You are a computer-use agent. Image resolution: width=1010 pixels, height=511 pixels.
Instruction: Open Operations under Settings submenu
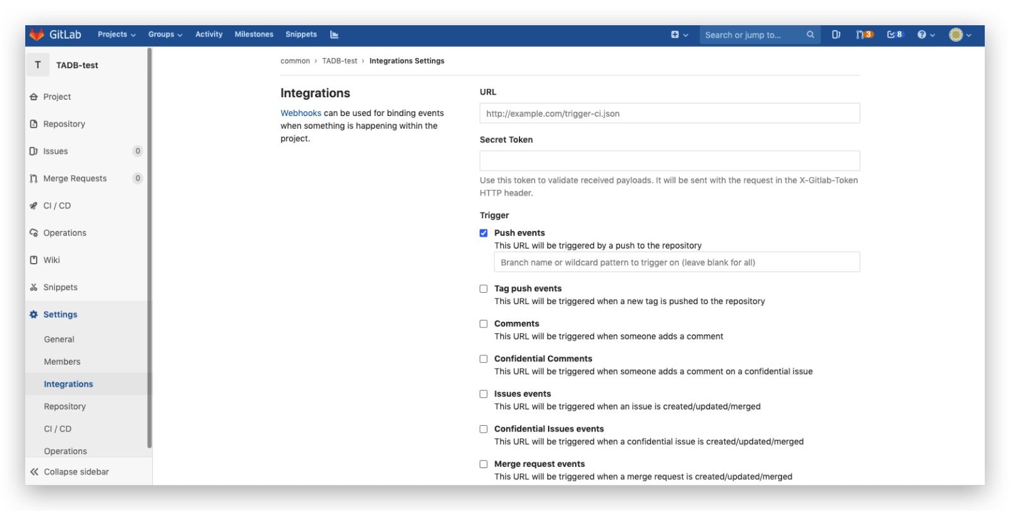coord(66,451)
